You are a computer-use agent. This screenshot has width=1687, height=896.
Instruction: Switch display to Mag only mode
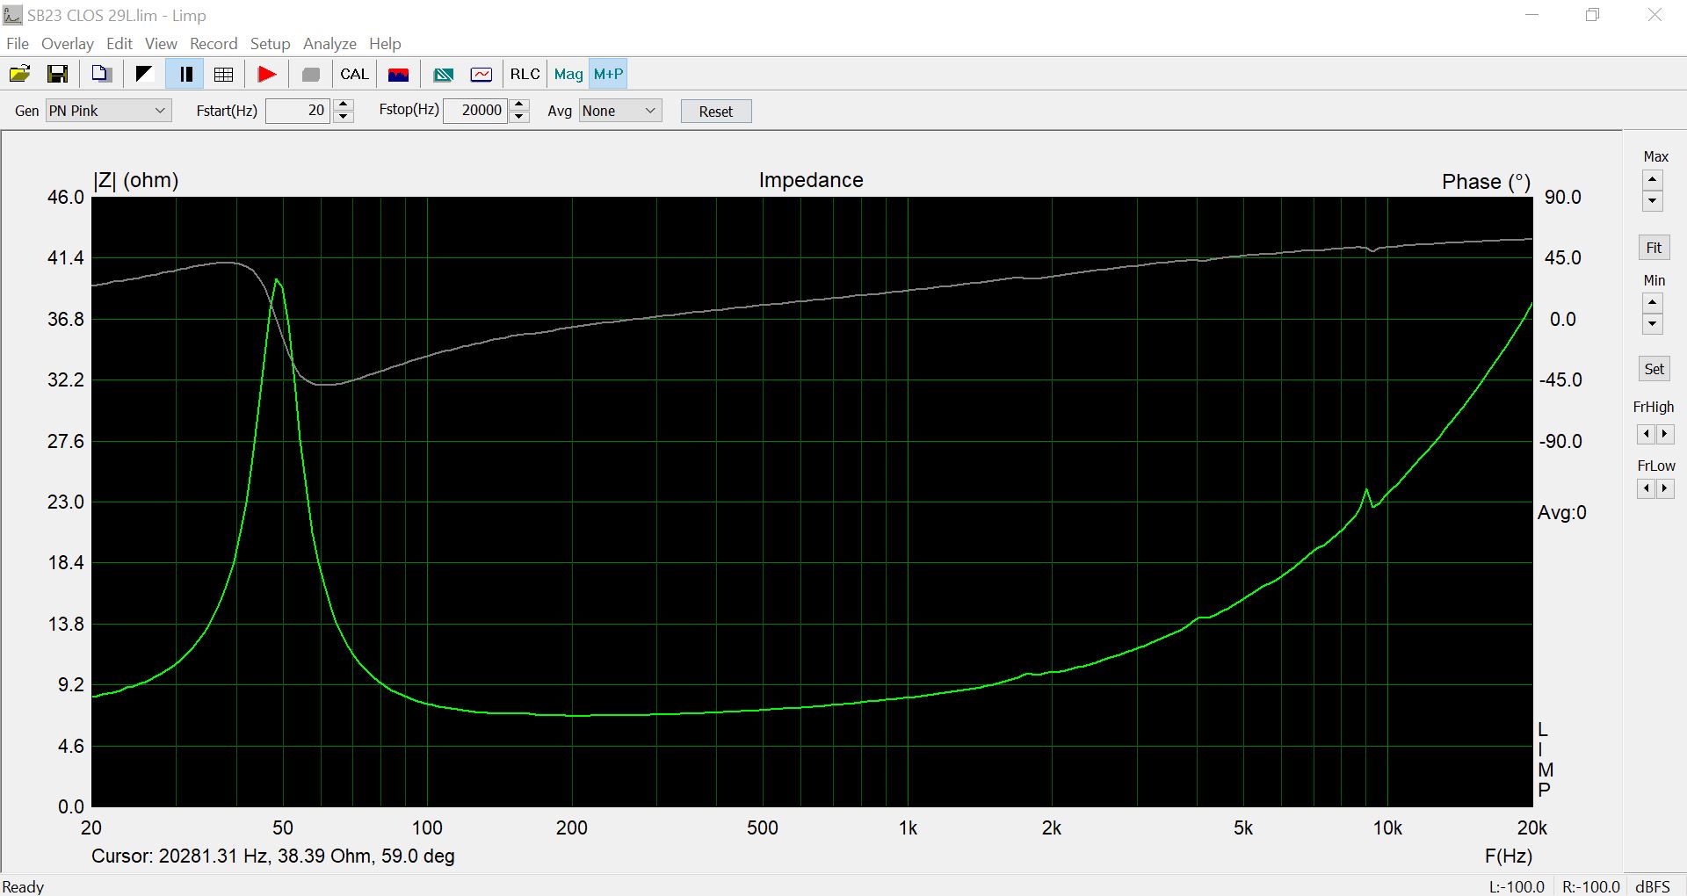click(x=568, y=74)
